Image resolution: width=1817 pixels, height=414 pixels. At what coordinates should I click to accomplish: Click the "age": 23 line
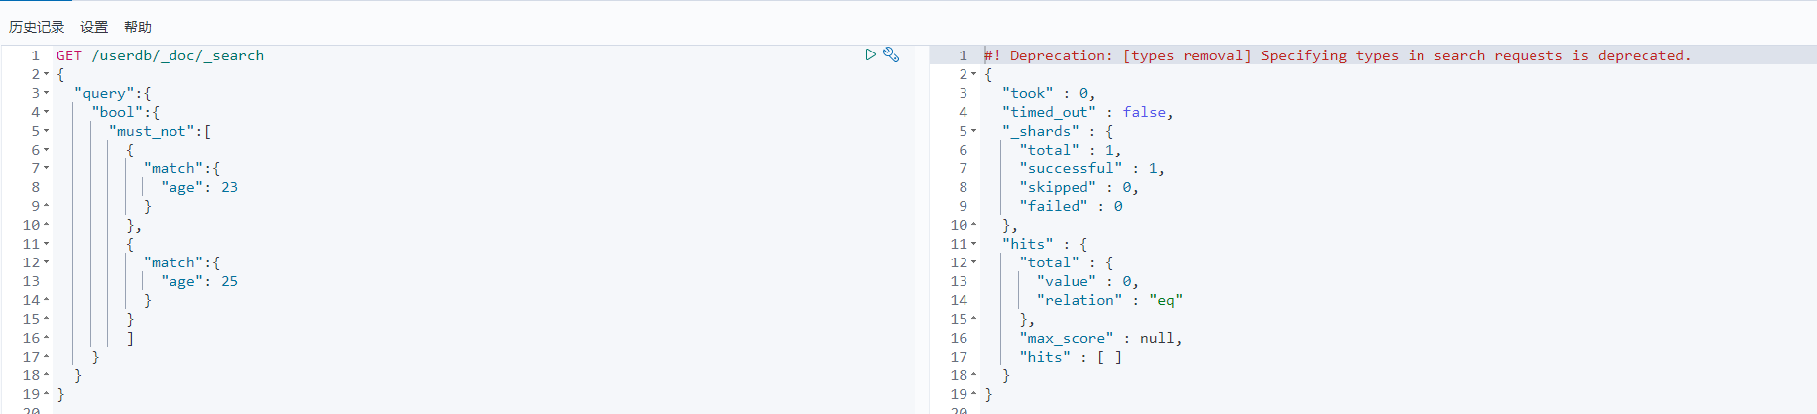[199, 187]
